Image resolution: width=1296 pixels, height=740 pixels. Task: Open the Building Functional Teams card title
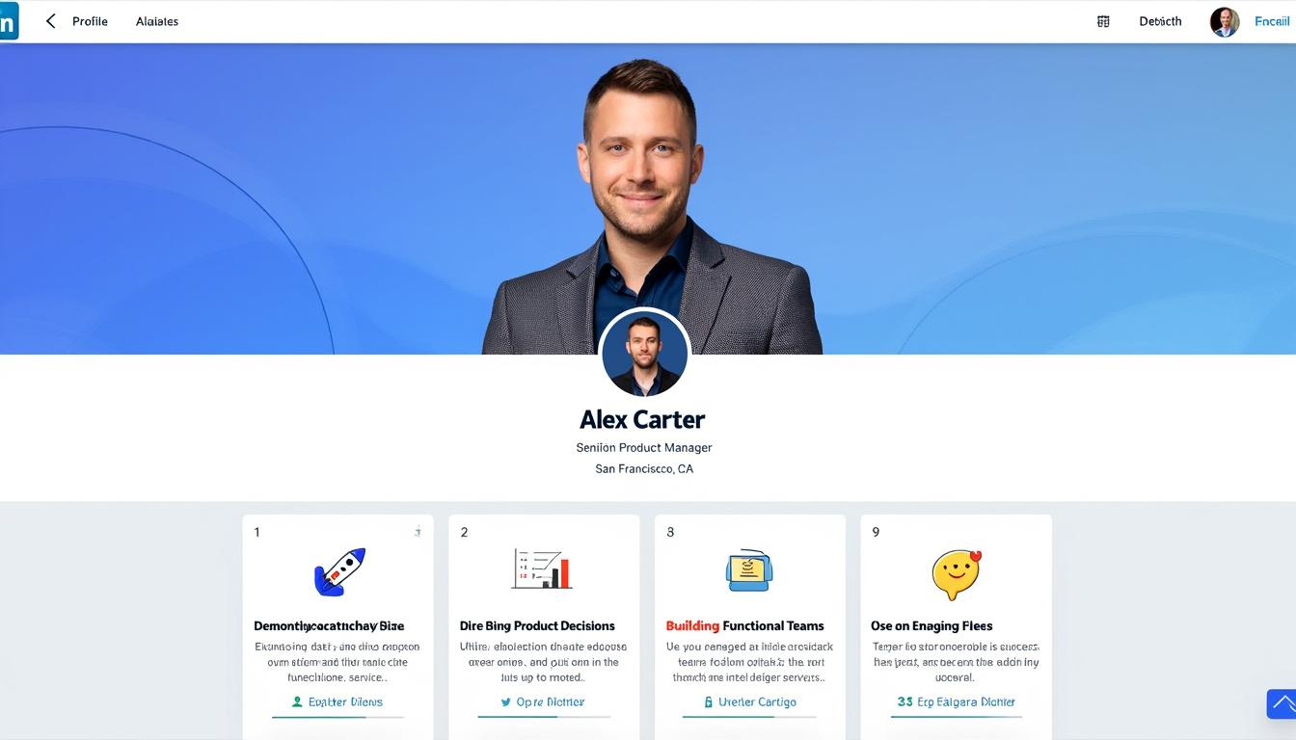click(744, 625)
